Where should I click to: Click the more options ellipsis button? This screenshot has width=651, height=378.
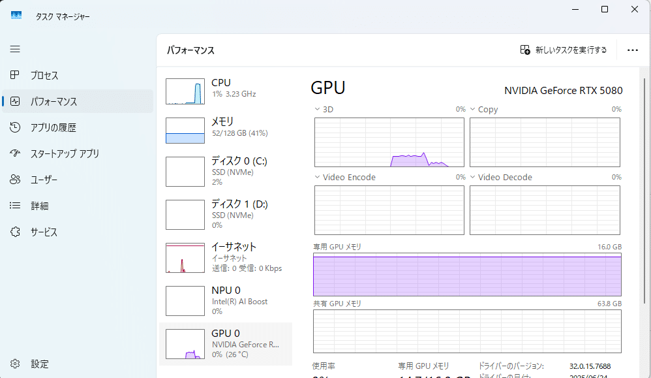[x=632, y=50]
